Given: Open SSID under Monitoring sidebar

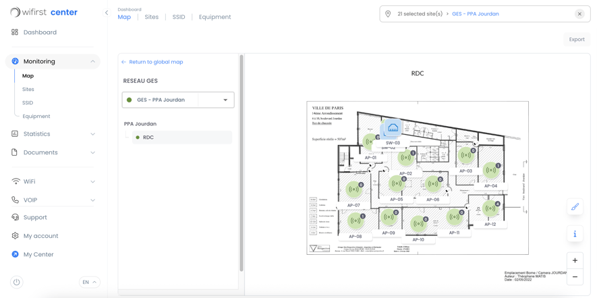Looking at the screenshot, I should pyautogui.click(x=28, y=102).
